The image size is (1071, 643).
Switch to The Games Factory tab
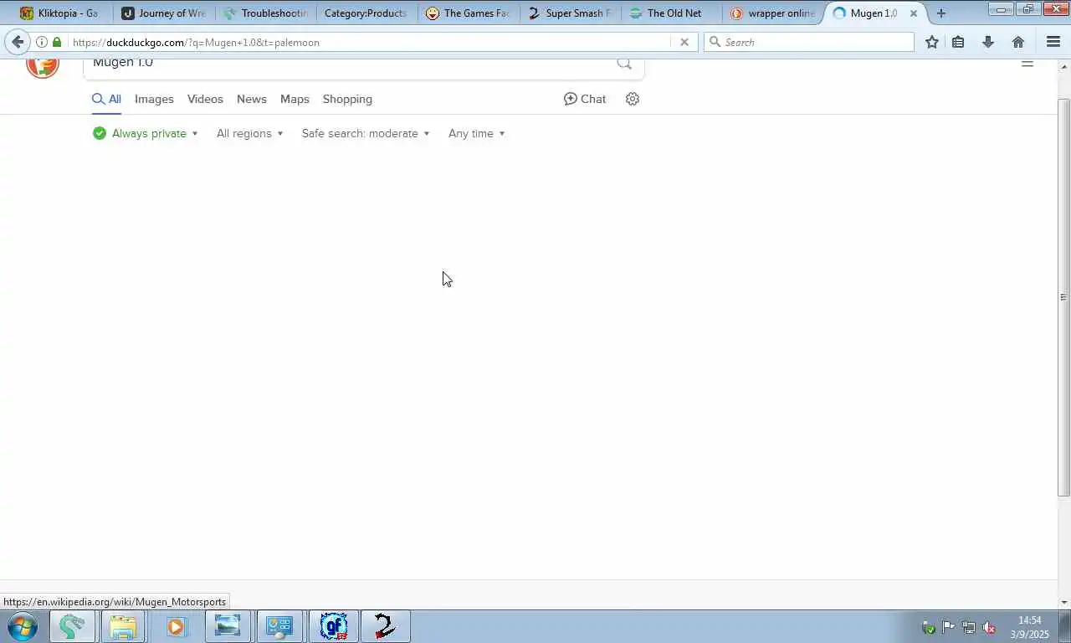(x=468, y=13)
